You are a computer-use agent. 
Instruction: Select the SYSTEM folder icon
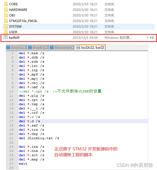(x=6, y=27)
